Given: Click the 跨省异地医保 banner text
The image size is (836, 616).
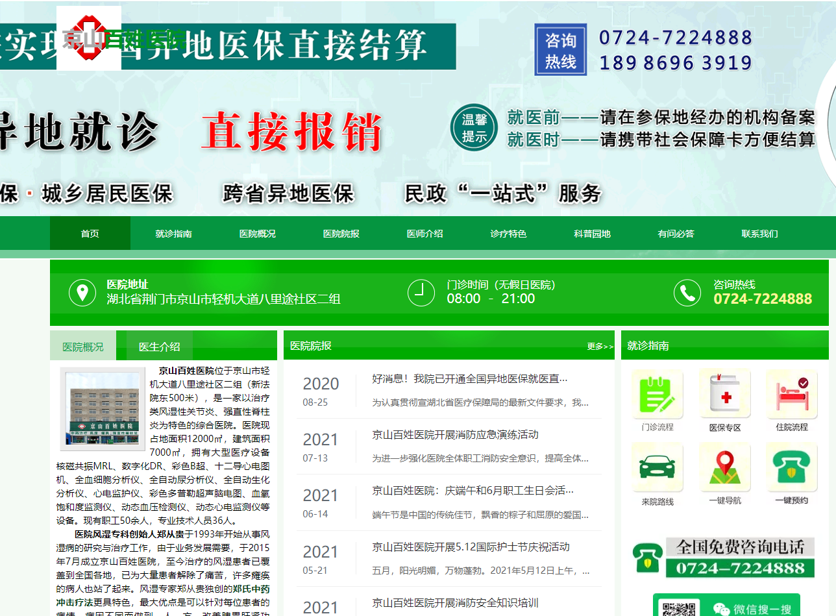Looking at the screenshot, I should pos(288,193).
